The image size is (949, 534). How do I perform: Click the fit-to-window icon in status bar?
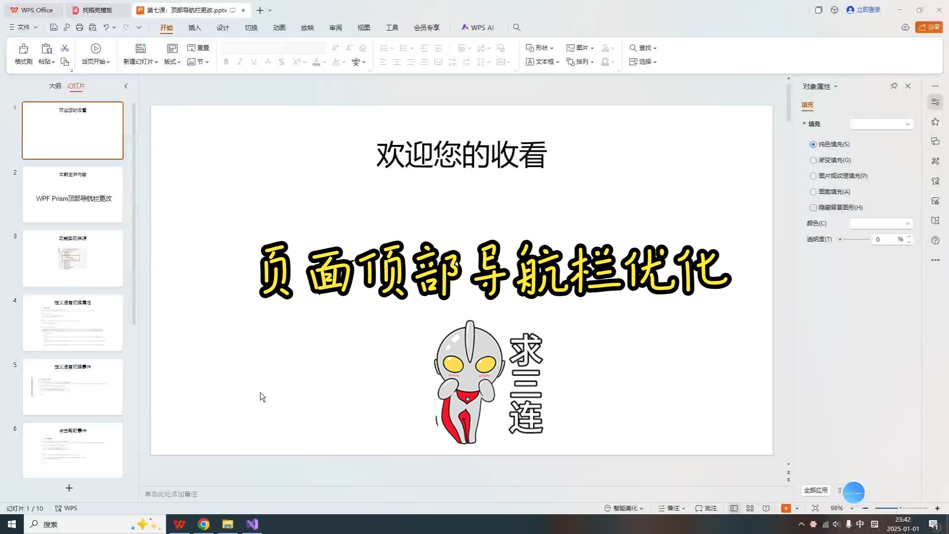coord(816,508)
